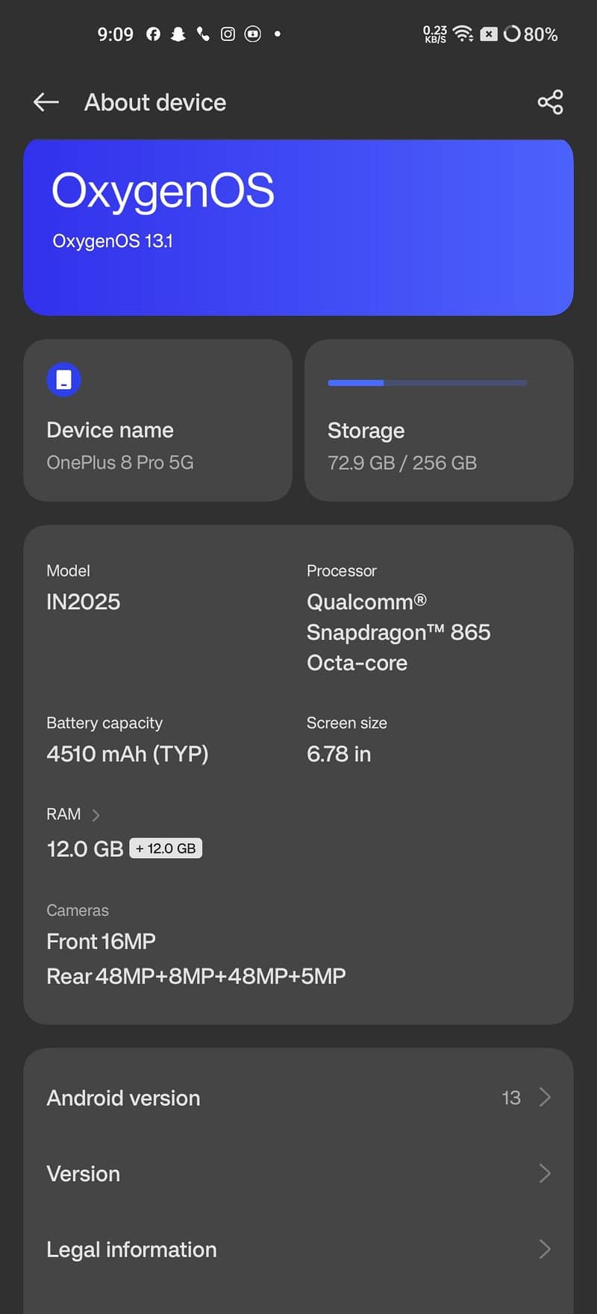Open Legal information row
Viewport: 597px width, 1314px height.
tap(298, 1249)
